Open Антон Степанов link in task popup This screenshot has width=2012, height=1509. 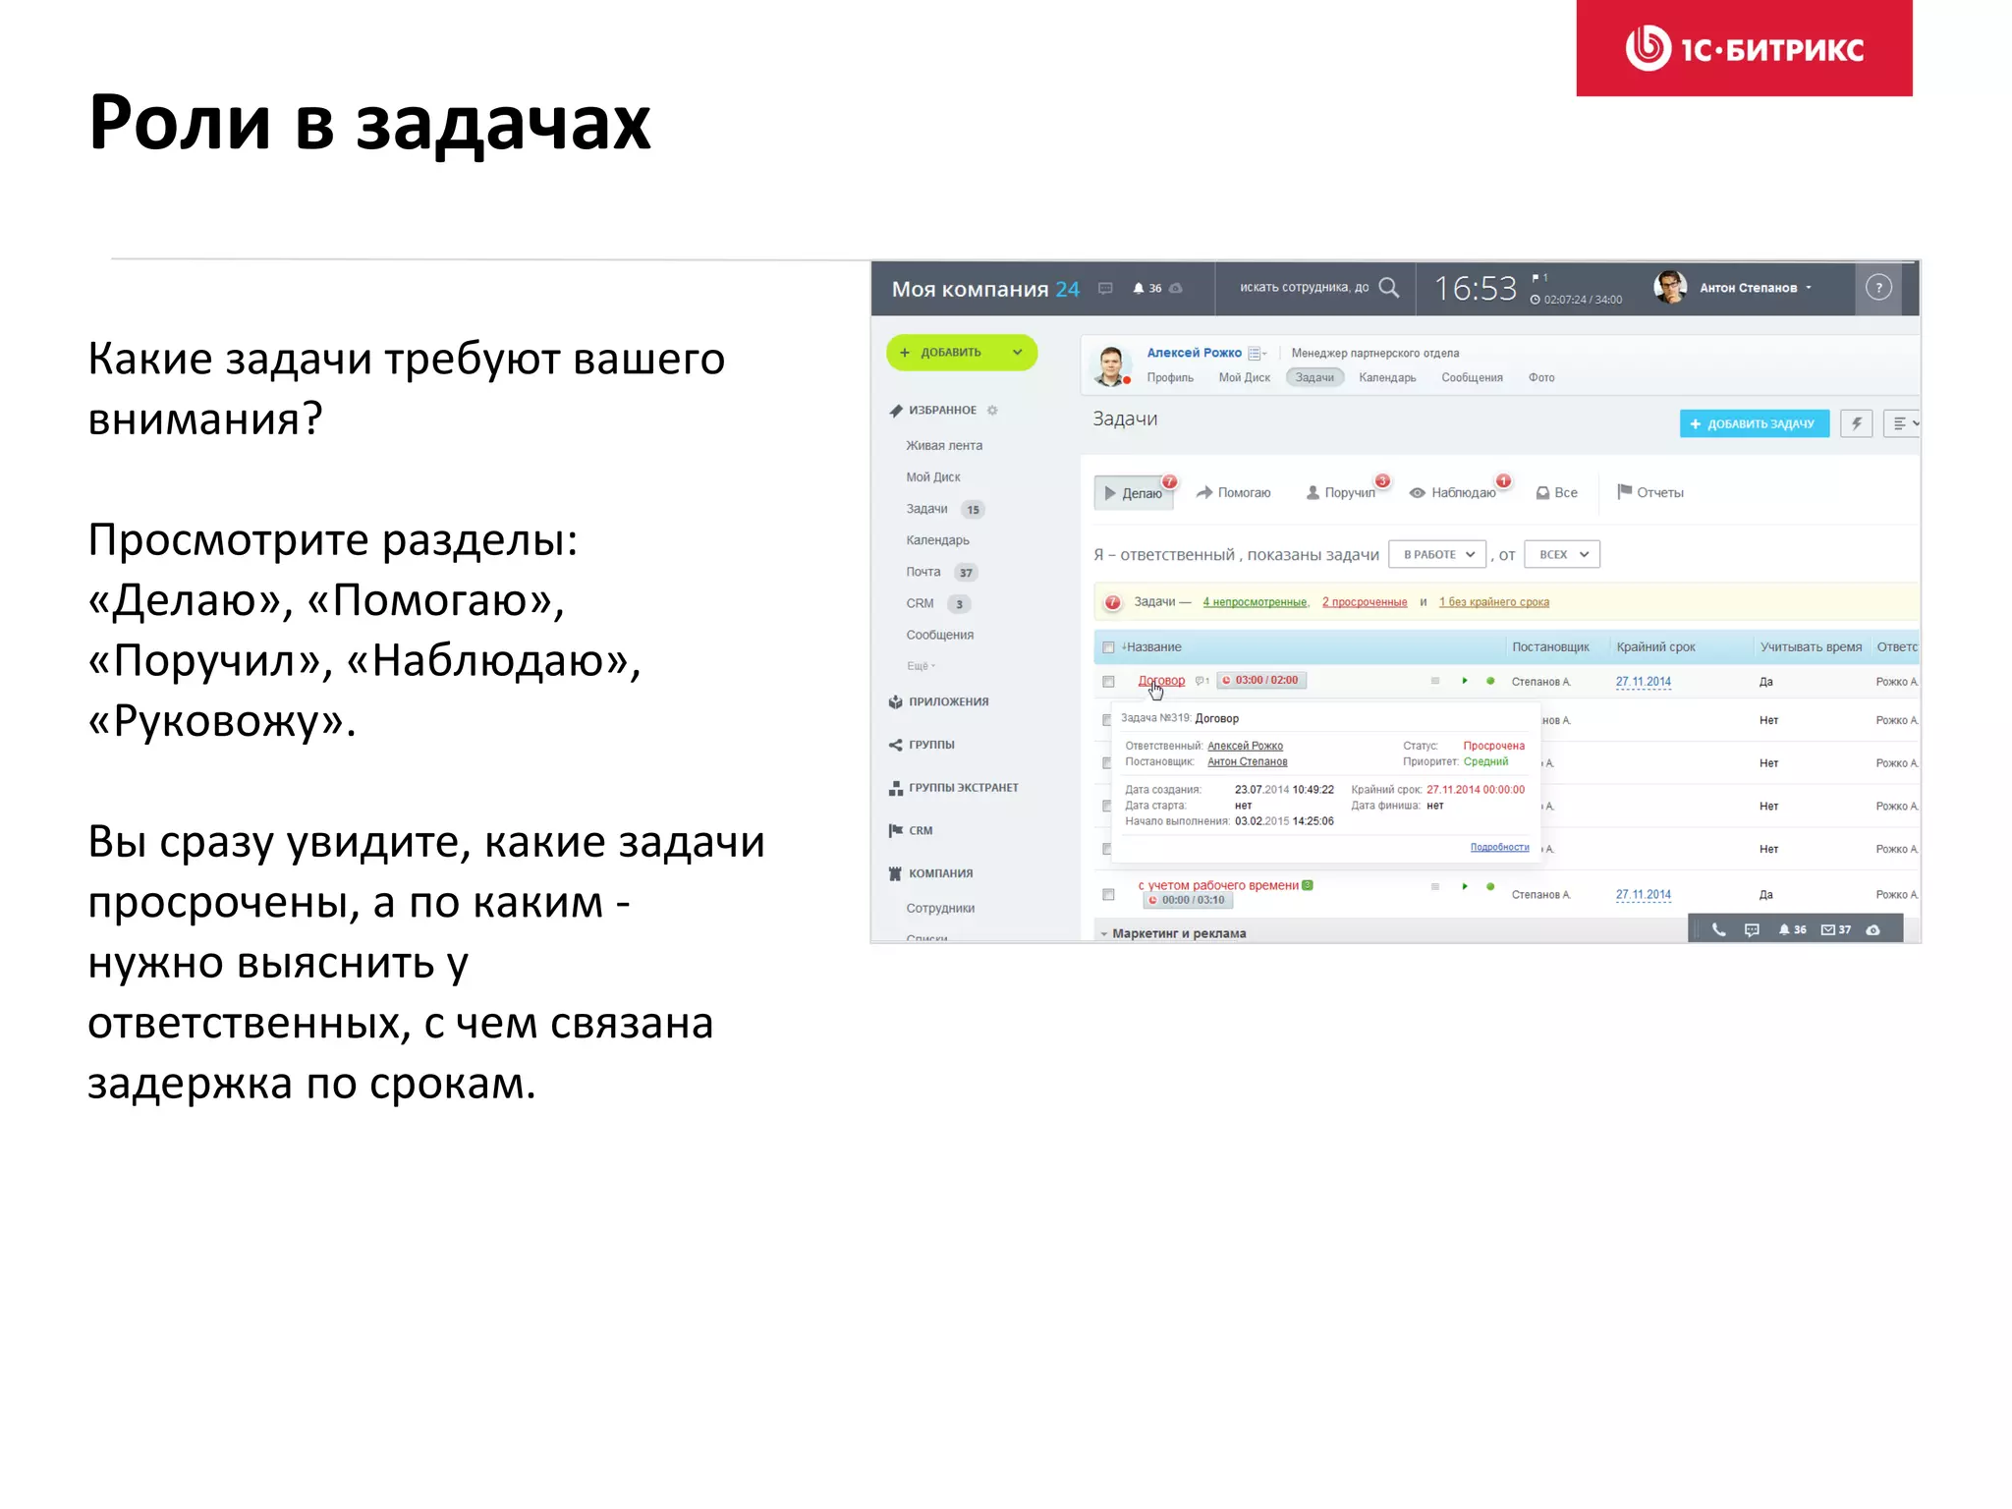[1247, 762]
